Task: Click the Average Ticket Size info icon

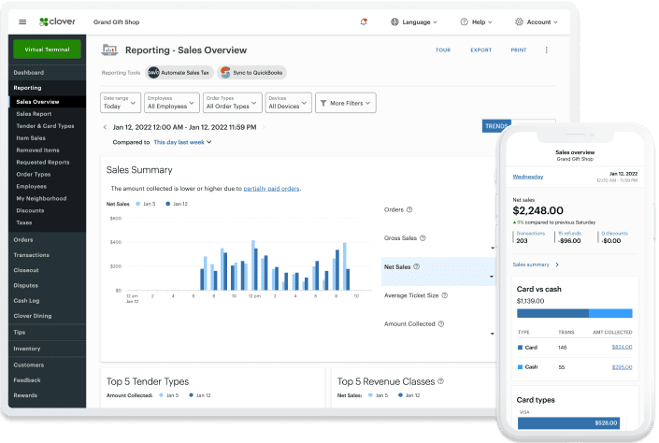Action: 445,295
